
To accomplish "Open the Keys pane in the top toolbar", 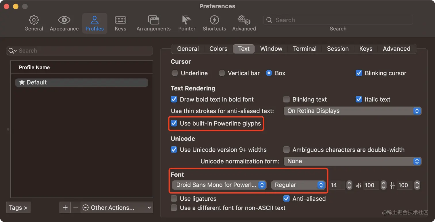I will click(x=120, y=23).
